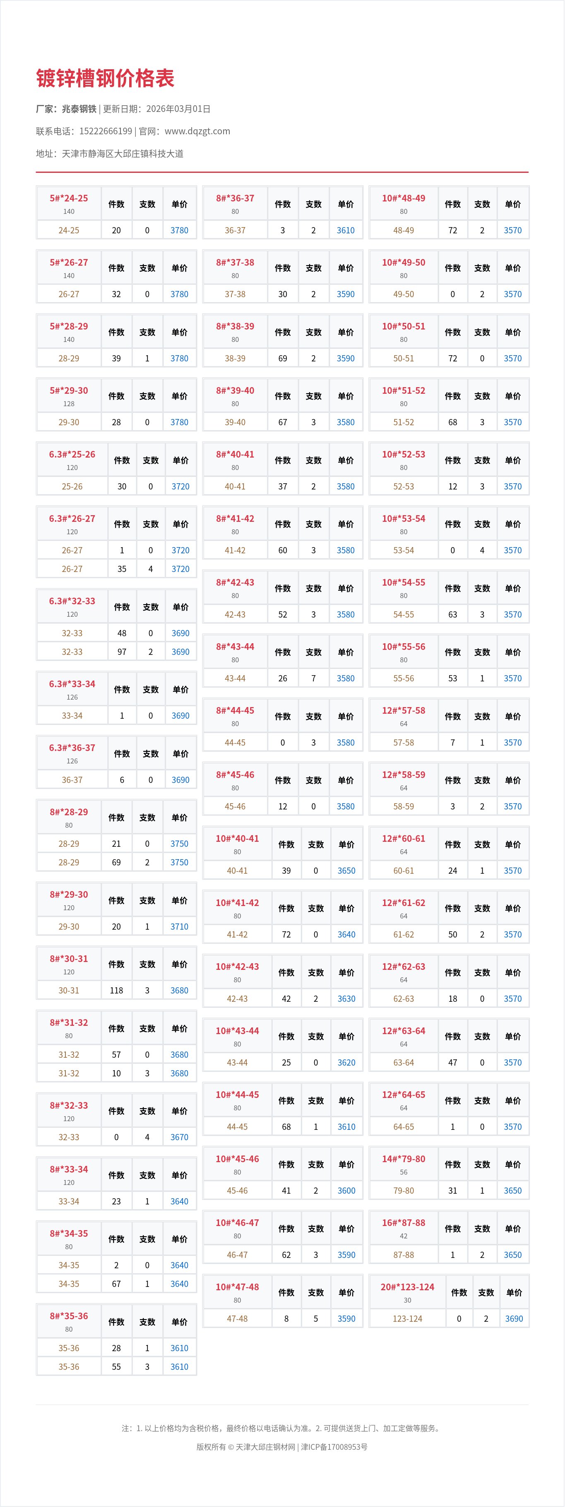Viewport: 565px width, 1507px height.
Task: Click price 3720 in the 6.3#*25-26 table
Action: (x=180, y=487)
